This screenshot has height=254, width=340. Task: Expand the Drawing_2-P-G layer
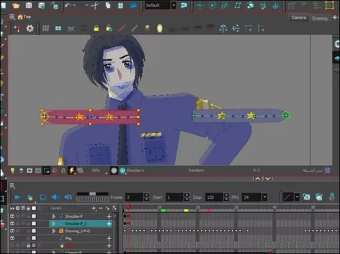click(54, 231)
